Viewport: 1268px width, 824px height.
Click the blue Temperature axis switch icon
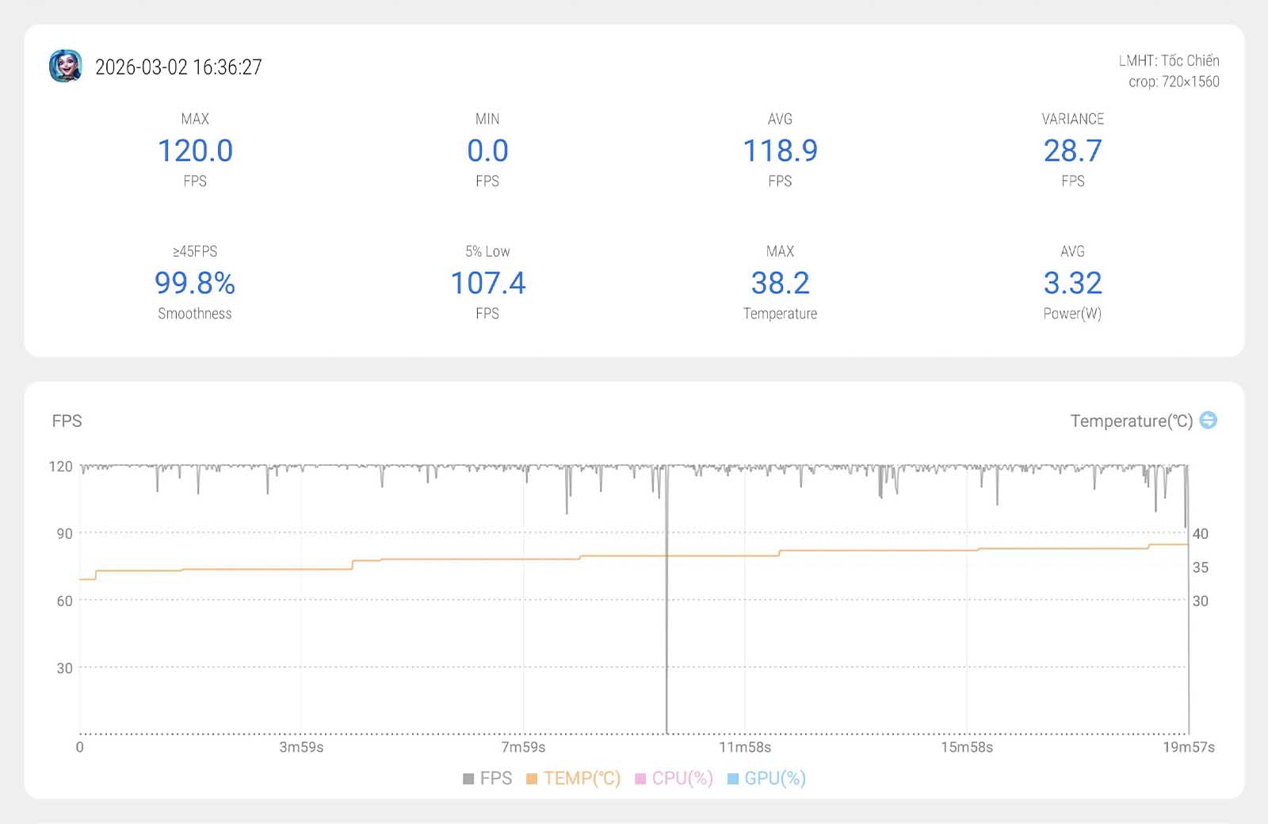point(1208,420)
